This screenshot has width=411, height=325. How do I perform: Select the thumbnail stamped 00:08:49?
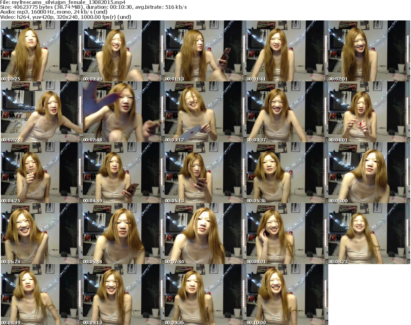coord(41,295)
